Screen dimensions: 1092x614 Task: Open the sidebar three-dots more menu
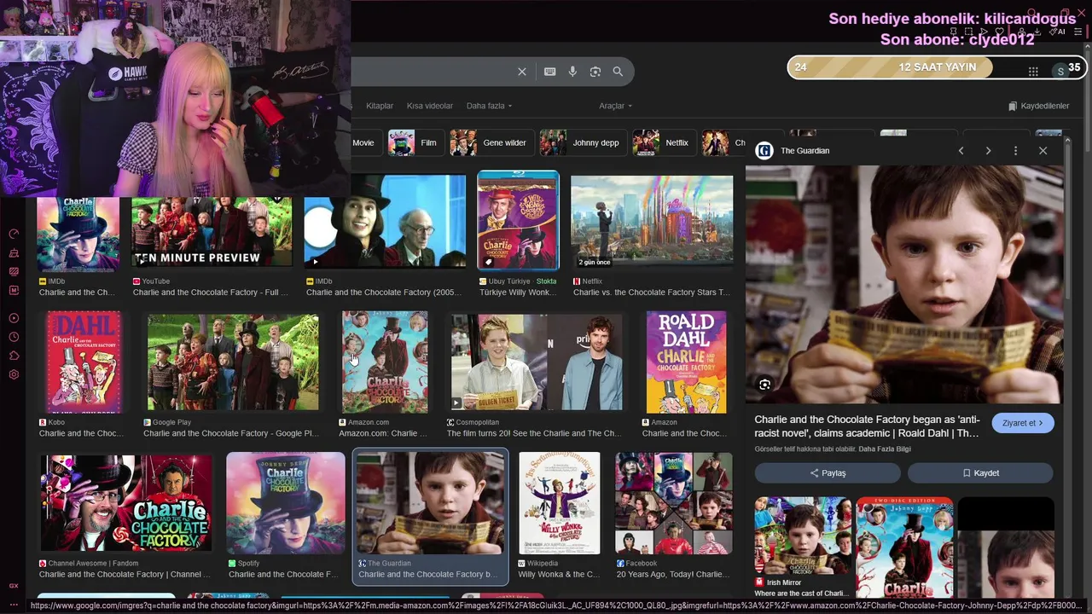14,603
